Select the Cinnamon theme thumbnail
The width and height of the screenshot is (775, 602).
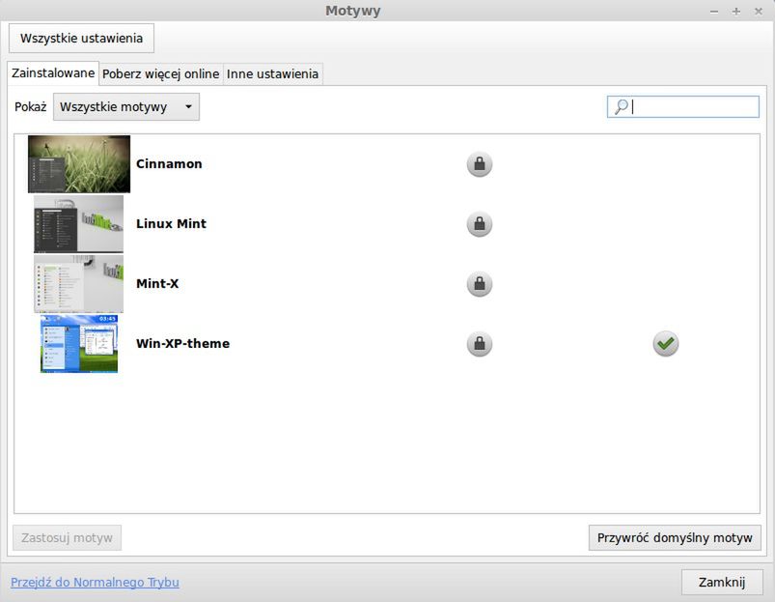pos(79,163)
